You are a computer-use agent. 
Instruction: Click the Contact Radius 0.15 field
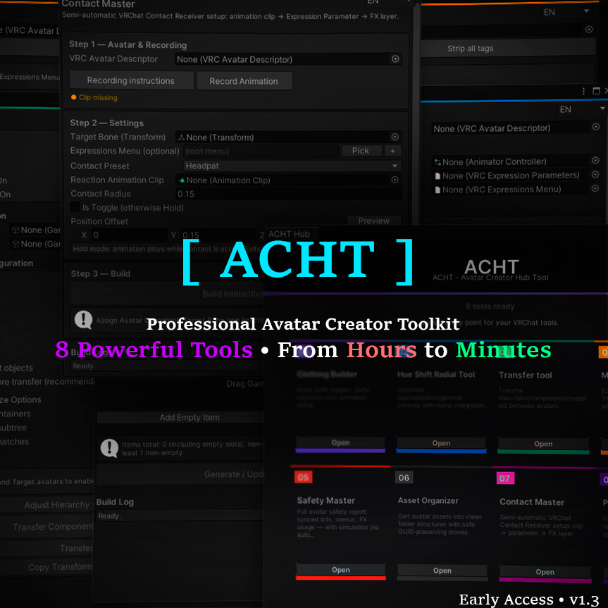(288, 194)
